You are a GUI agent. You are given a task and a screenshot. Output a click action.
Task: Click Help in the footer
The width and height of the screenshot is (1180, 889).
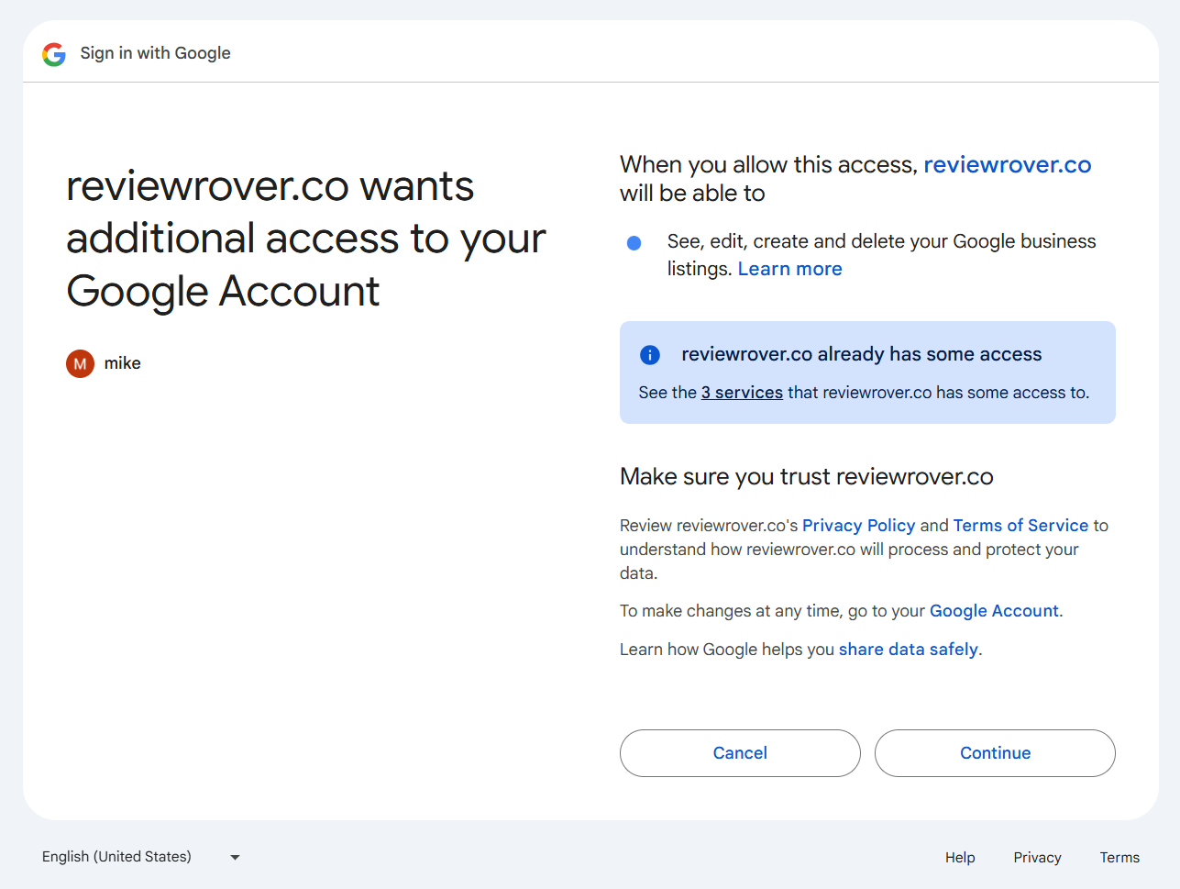[960, 858]
